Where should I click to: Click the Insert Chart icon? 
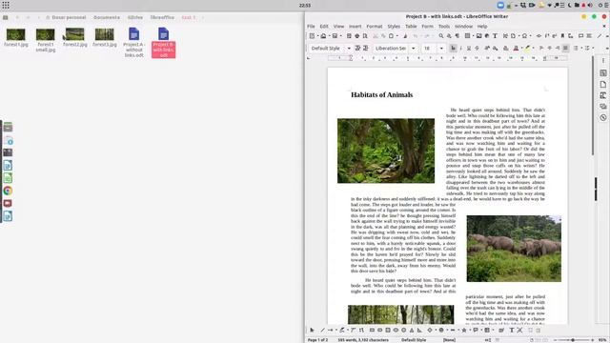click(x=487, y=36)
